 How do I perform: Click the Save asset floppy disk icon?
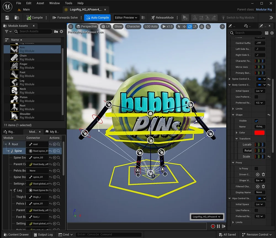[7, 18]
